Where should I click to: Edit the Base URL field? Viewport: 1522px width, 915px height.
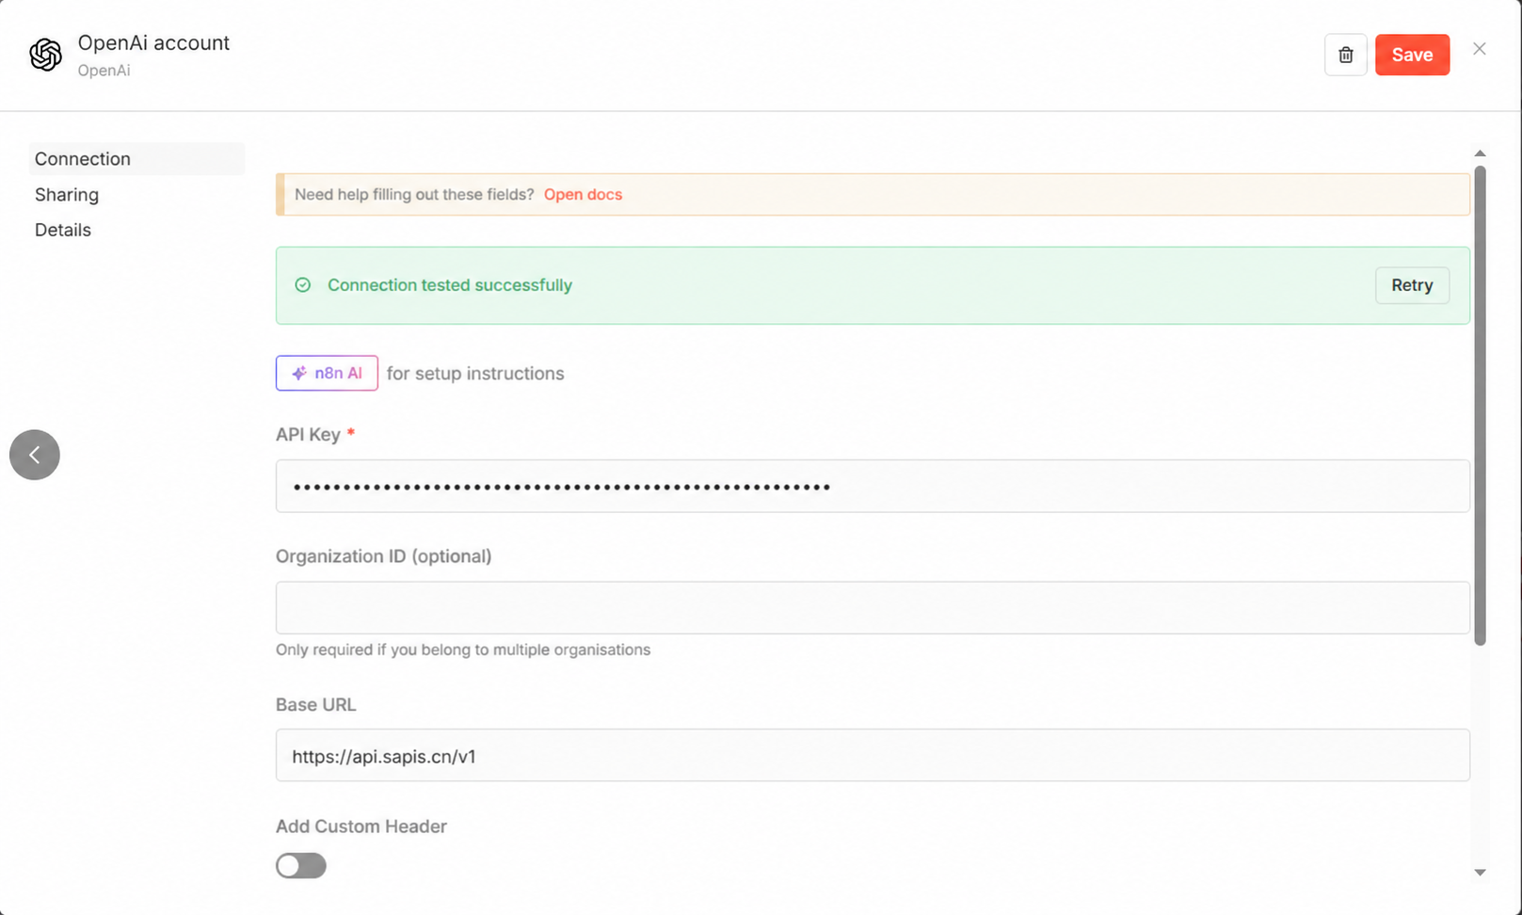[873, 755]
